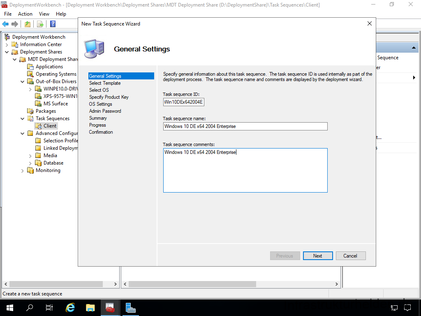Click the Task sequence name field

coord(245,126)
